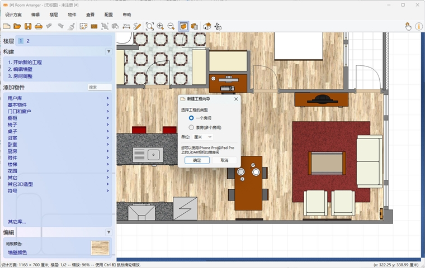
Task: Expand the 符号 category
Action: (x=58, y=191)
